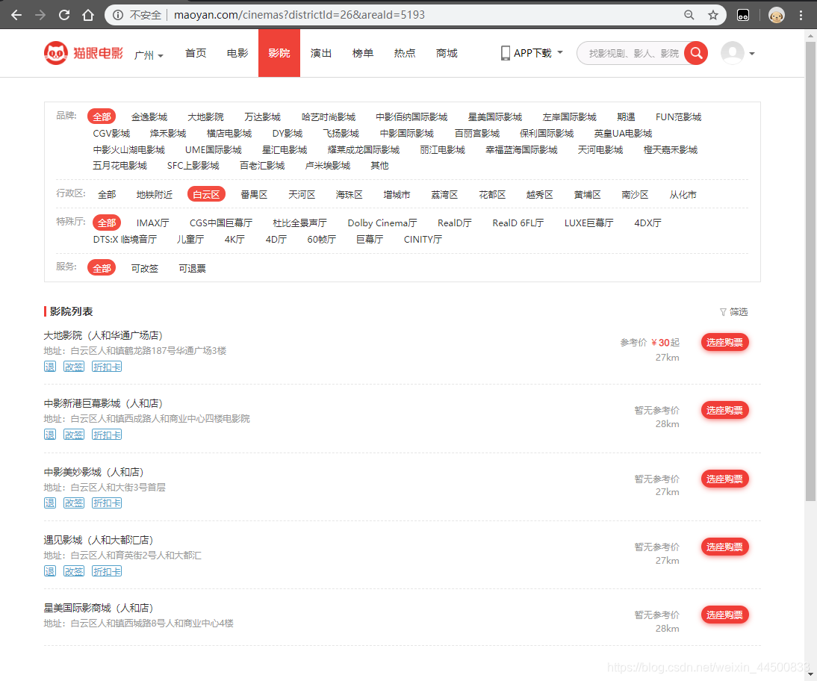The width and height of the screenshot is (817, 681).
Task: Expand the 广州 city selector
Action: coord(149,55)
